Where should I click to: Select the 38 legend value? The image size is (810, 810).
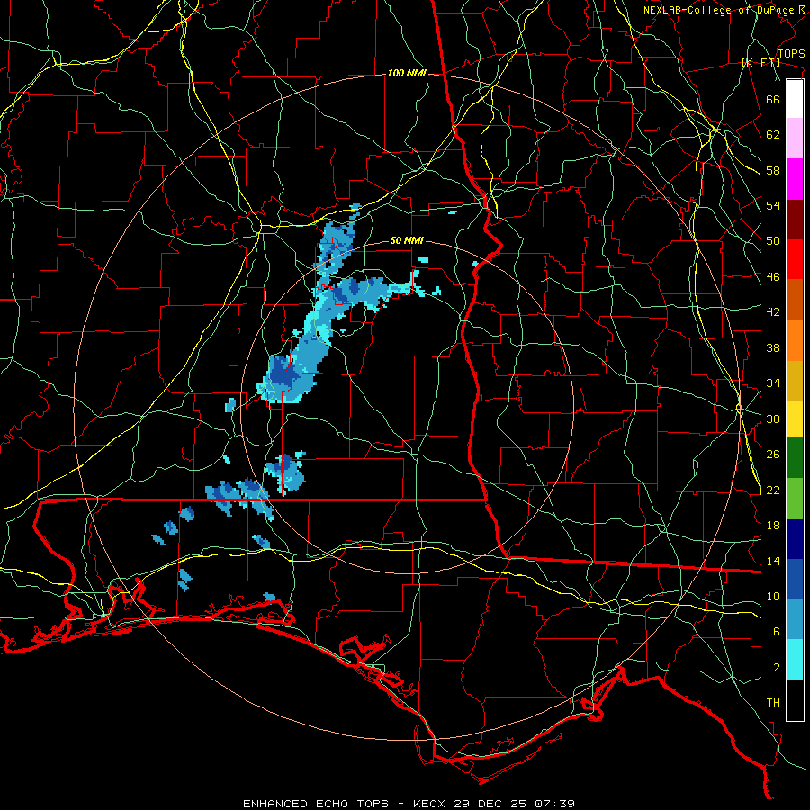pos(773,347)
